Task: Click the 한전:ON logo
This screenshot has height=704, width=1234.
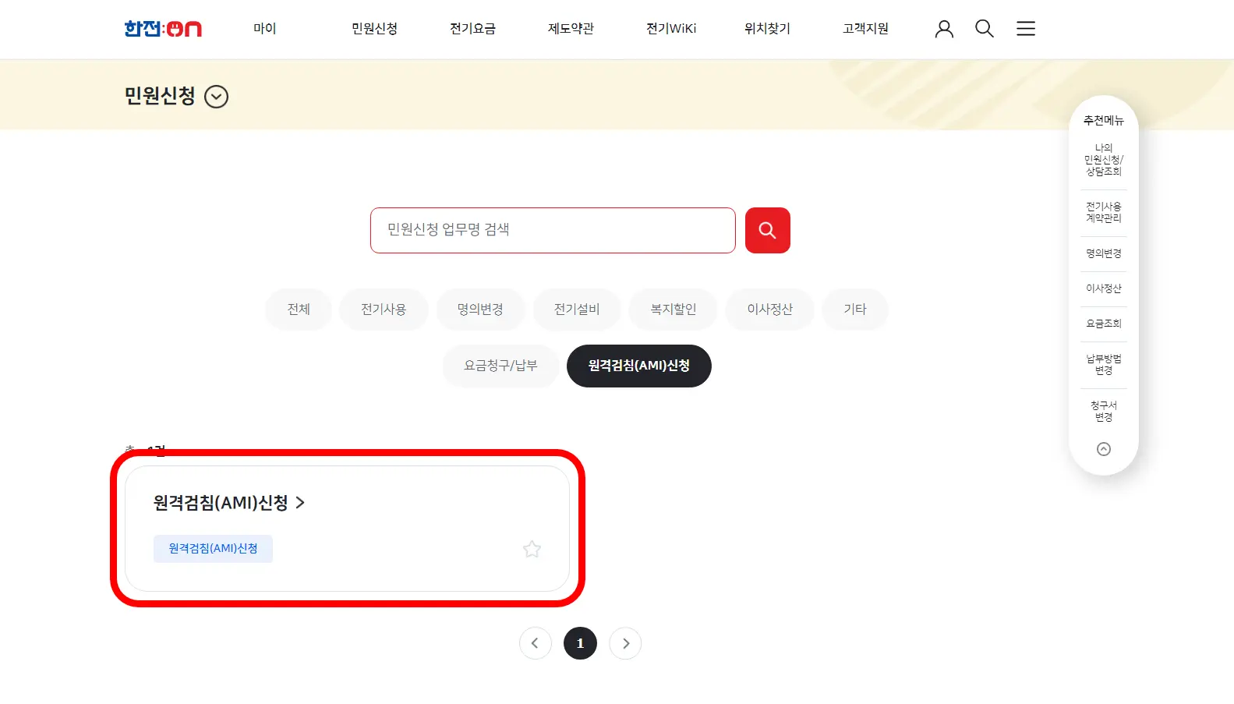Action: (163, 29)
